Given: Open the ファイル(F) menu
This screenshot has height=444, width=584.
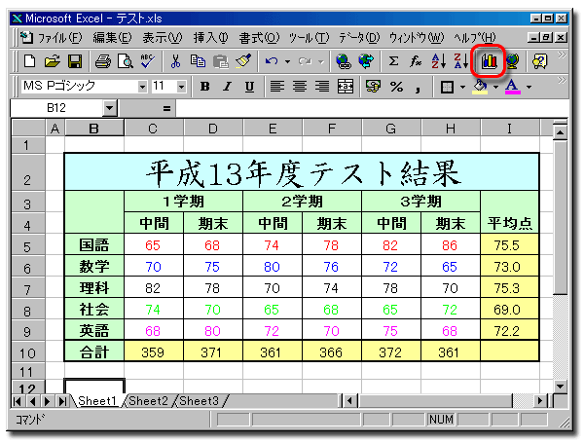Looking at the screenshot, I should pyautogui.click(x=59, y=37).
